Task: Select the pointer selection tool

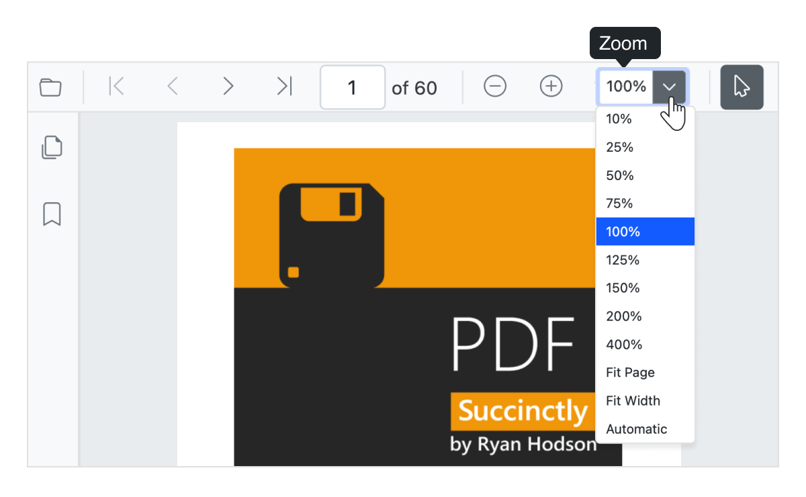Action: [x=742, y=87]
